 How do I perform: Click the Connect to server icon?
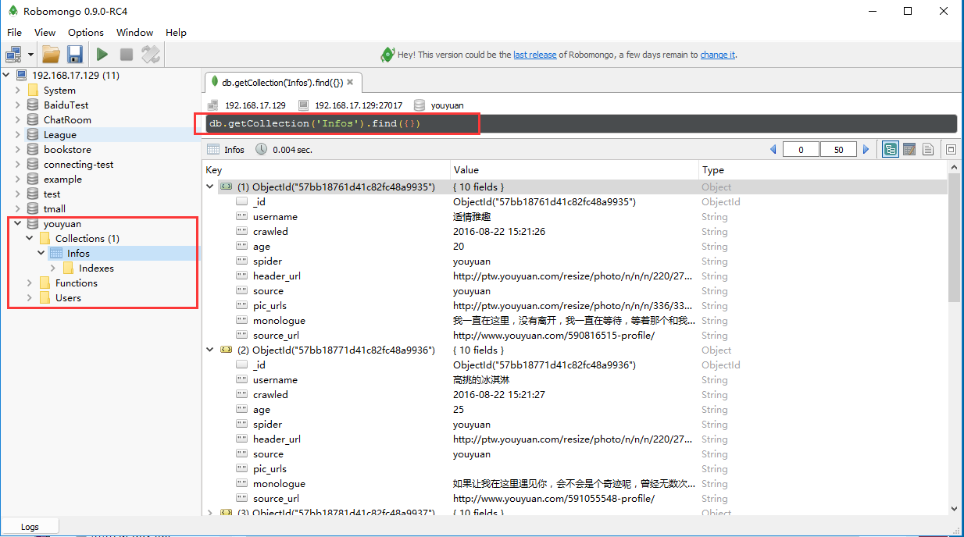pyautogui.click(x=13, y=55)
